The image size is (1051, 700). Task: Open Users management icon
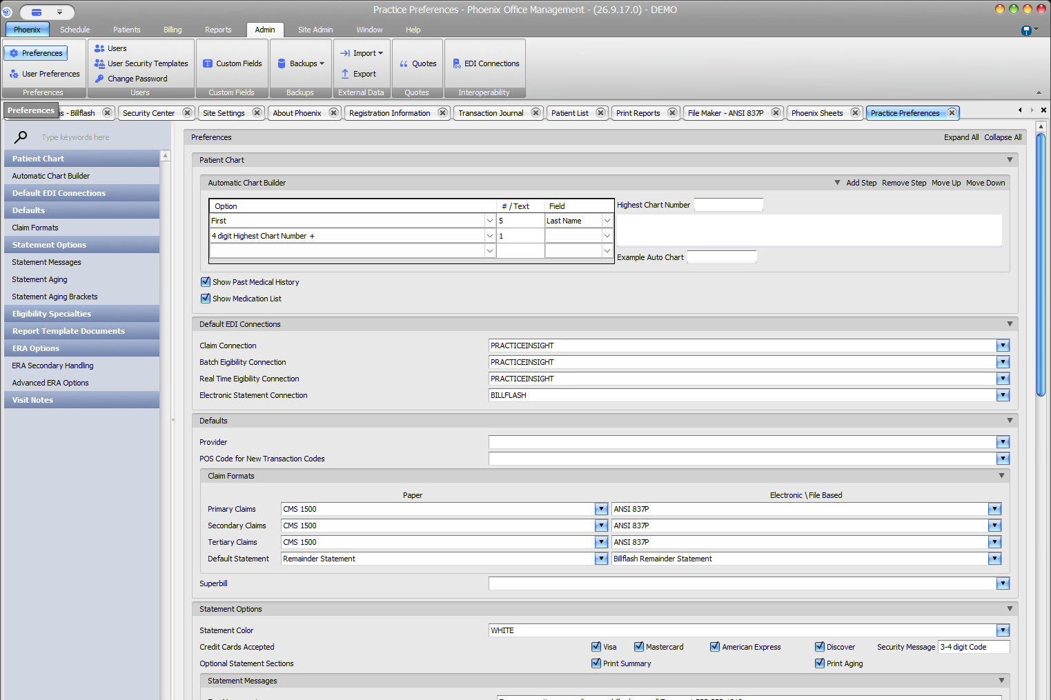(99, 48)
